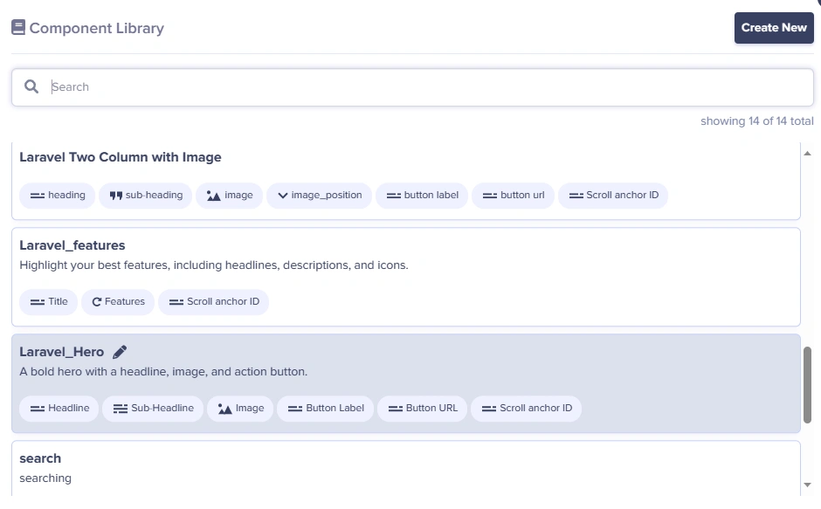
Task: Focus the Search input field
Action: coord(412,87)
